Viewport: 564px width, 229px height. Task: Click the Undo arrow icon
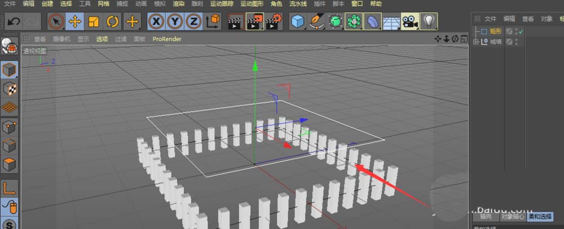point(14,22)
